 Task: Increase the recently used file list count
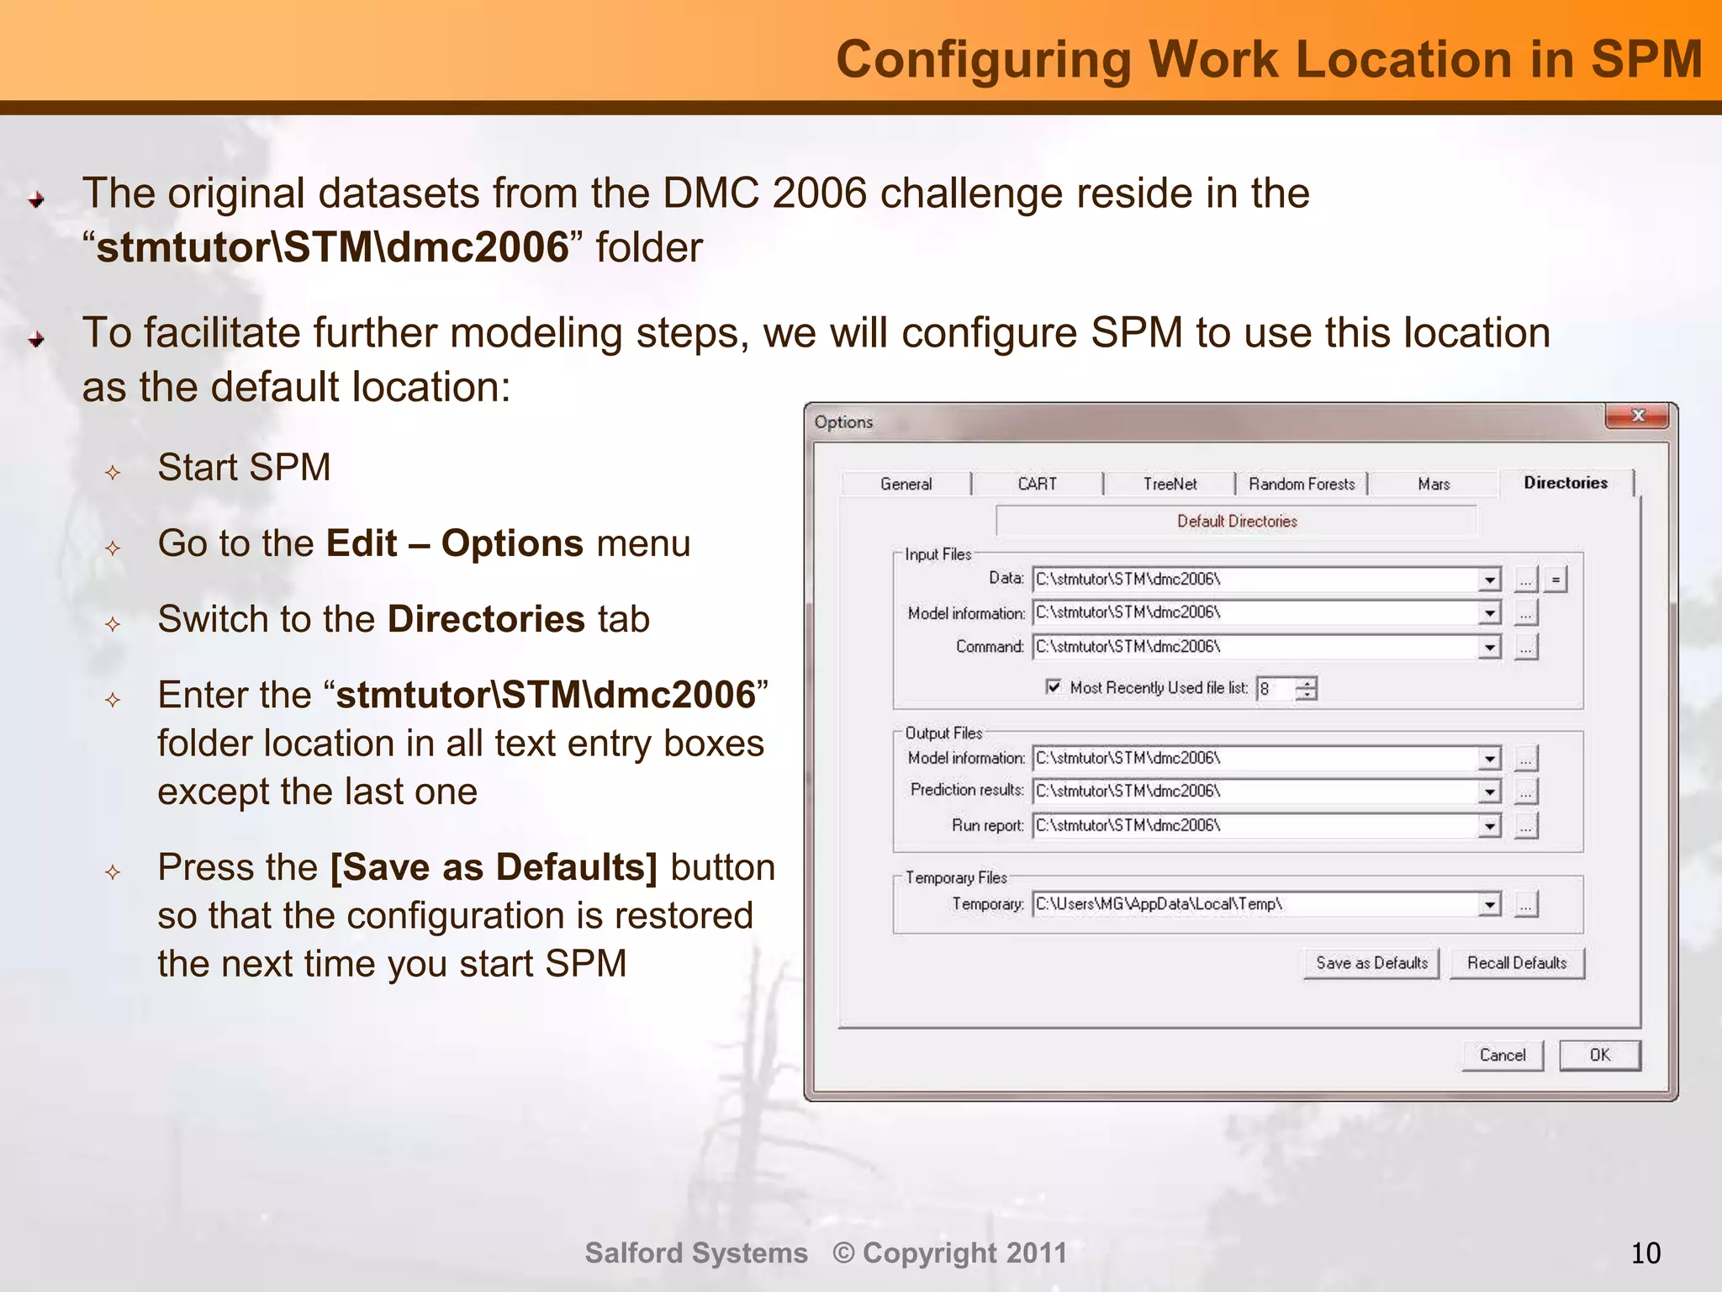coord(1307,683)
